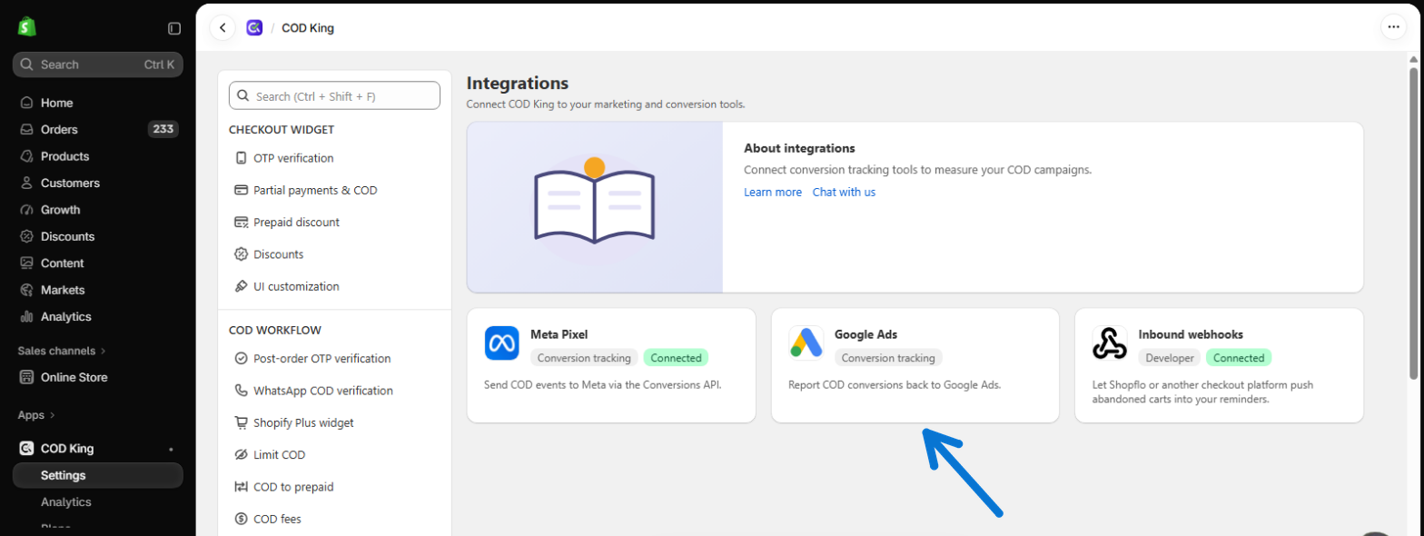This screenshot has width=1424, height=536.
Task: Click the Content icon in sidebar
Action: coord(26,263)
